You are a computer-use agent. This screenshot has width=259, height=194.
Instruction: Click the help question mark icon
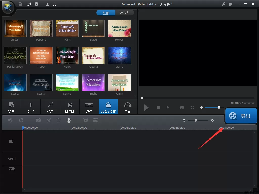[36, 4]
